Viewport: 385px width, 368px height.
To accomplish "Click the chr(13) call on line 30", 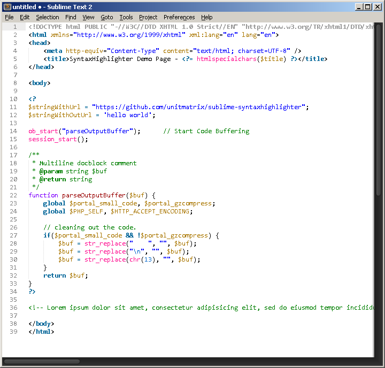I will point(142,259).
